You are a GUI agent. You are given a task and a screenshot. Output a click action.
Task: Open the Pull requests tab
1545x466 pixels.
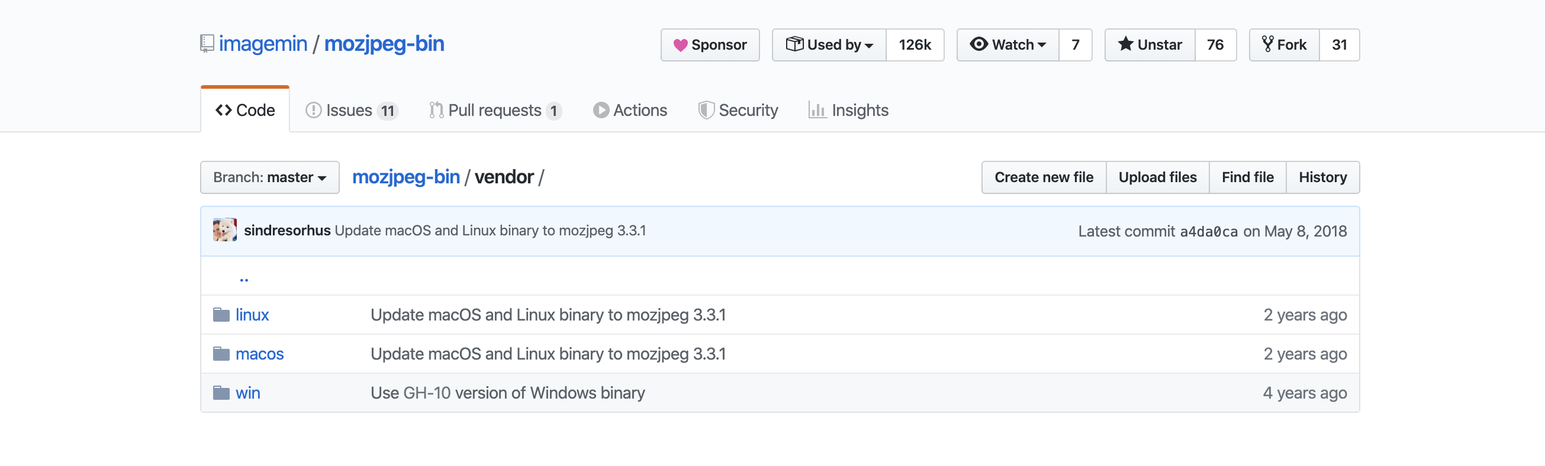(495, 110)
